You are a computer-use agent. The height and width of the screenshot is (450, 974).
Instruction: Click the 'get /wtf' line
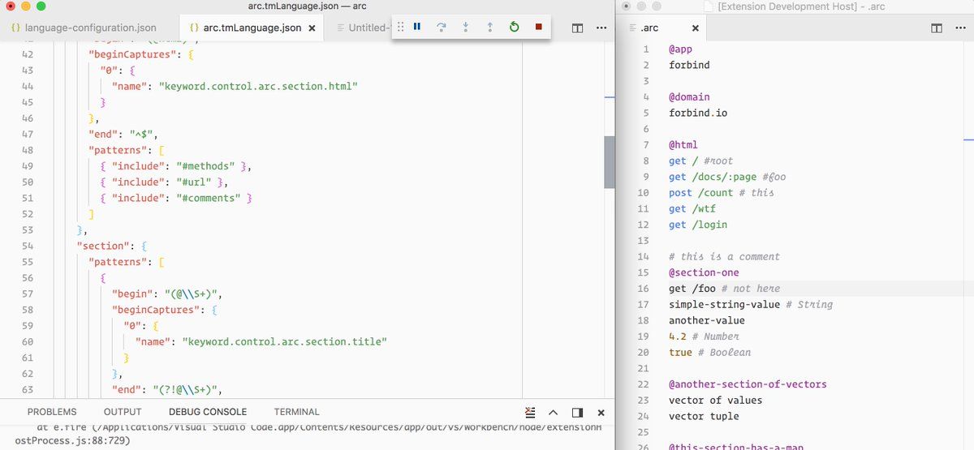click(x=692, y=208)
